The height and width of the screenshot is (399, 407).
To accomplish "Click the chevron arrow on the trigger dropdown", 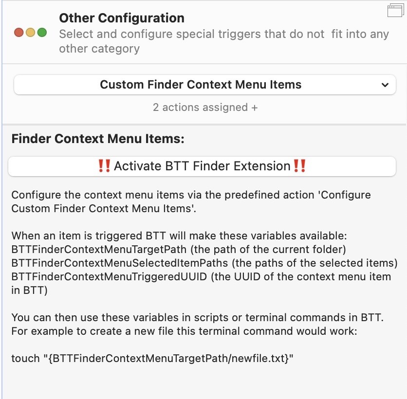I will pos(385,85).
